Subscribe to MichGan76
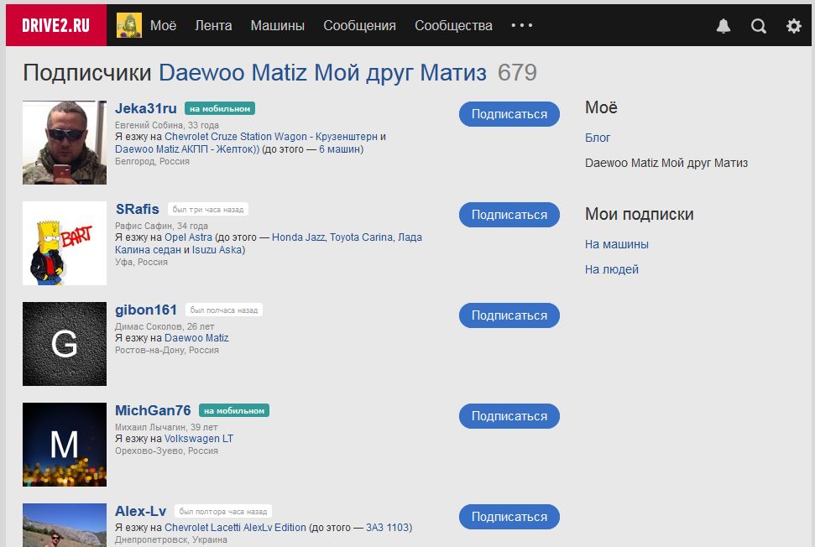 [x=509, y=416]
